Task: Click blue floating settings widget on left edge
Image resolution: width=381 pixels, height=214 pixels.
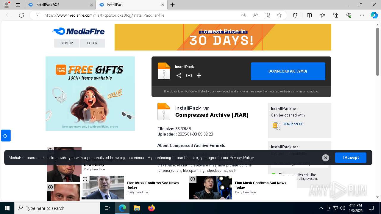Action: 6,136
